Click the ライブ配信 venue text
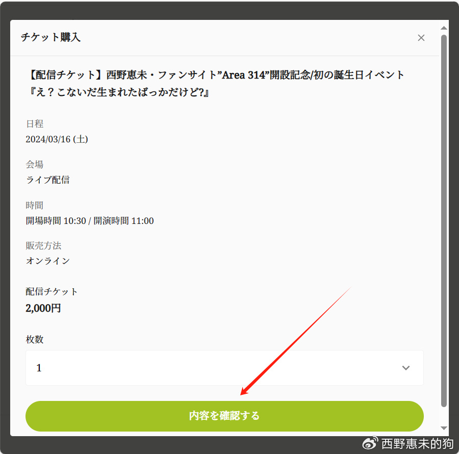The image size is (459, 454). (48, 180)
